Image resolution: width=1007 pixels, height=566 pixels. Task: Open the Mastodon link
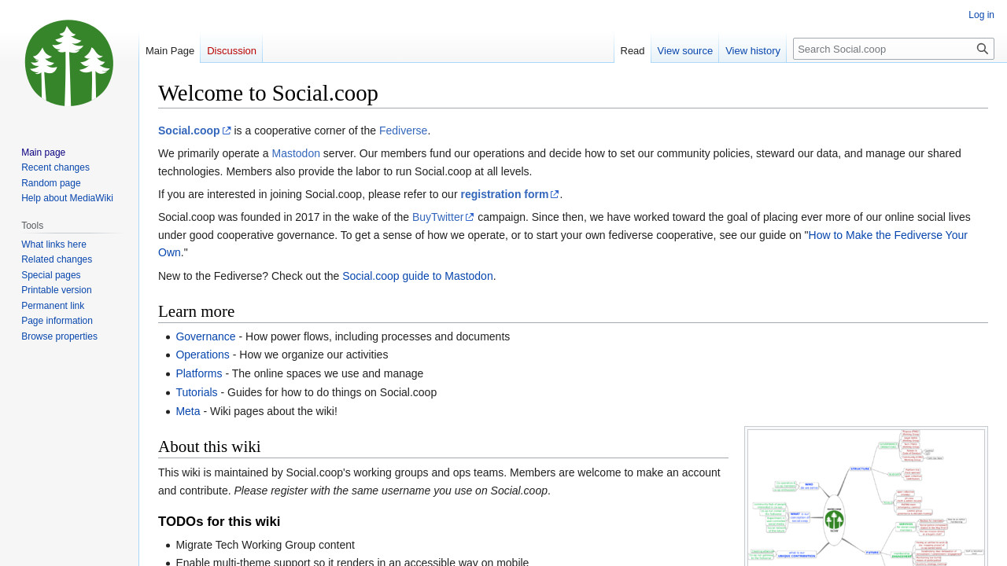[296, 153]
